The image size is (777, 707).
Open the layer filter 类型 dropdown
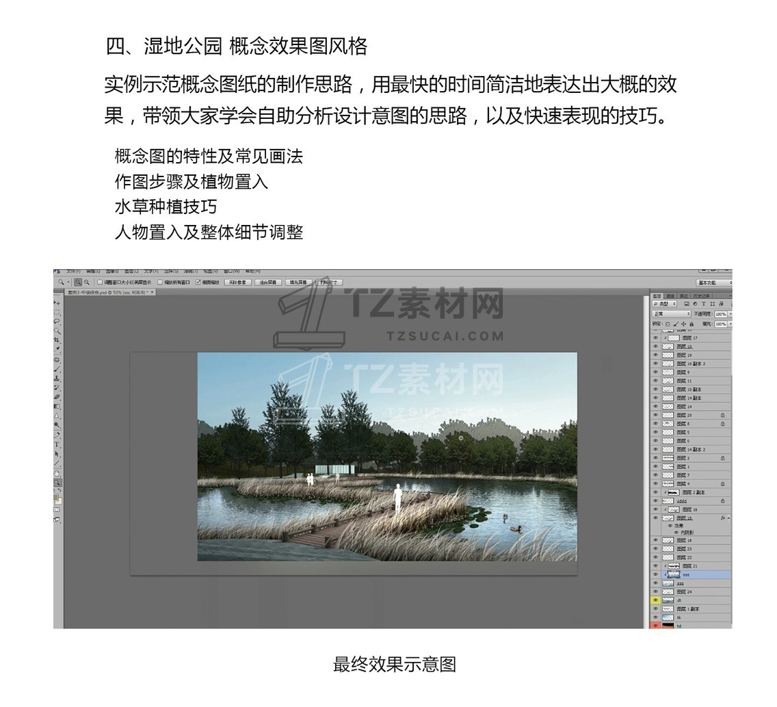(665, 304)
